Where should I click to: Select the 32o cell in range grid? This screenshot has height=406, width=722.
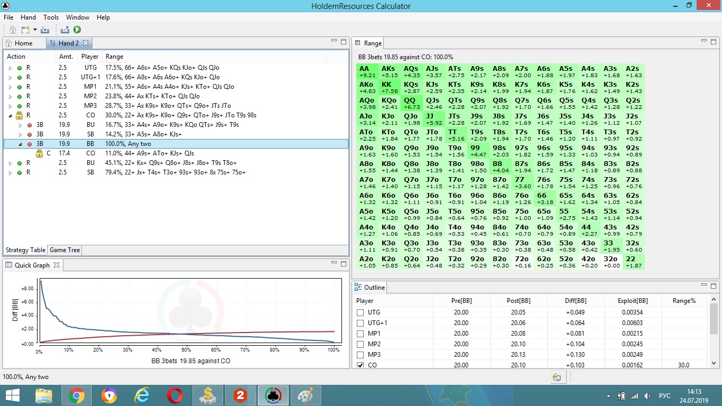tap(610, 262)
